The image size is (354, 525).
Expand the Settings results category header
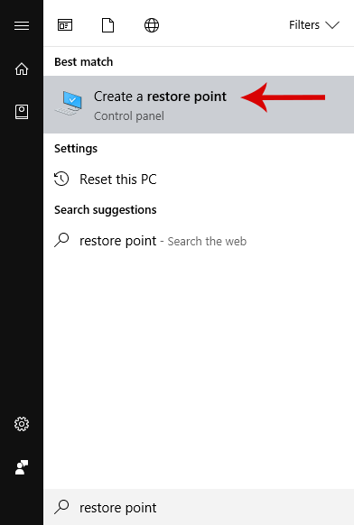click(76, 149)
